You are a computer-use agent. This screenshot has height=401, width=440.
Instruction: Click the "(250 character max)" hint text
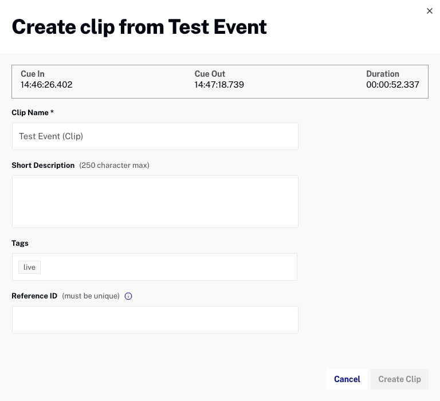tap(114, 166)
